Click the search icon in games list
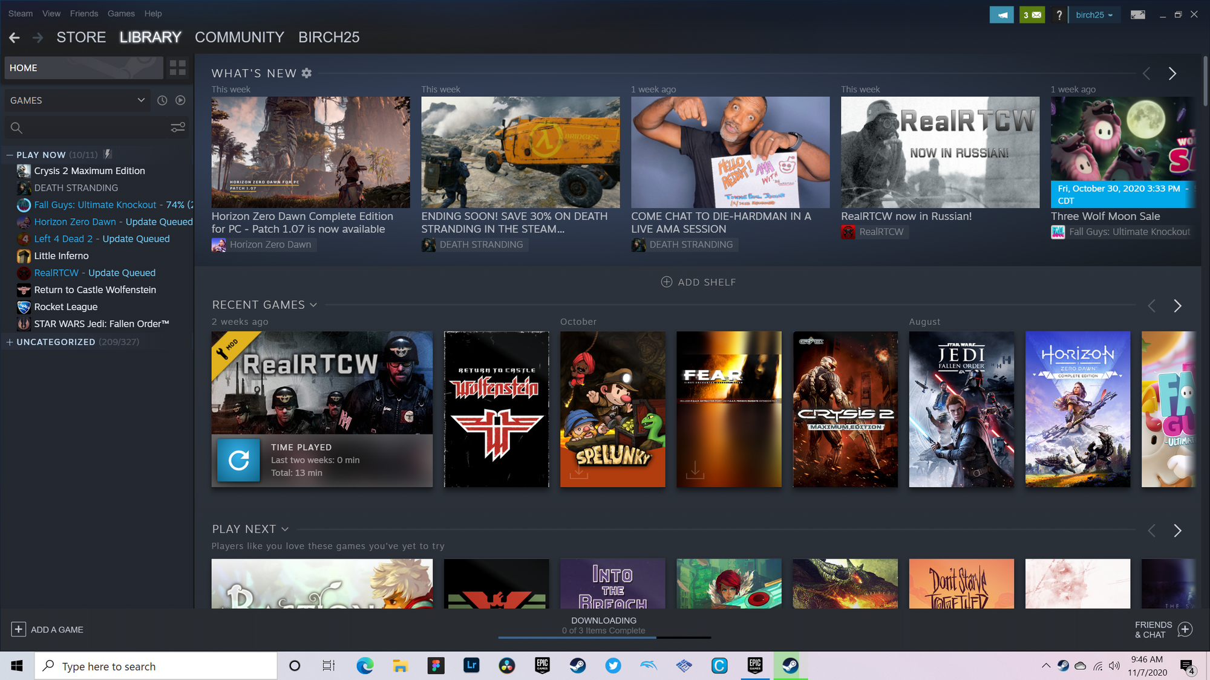 click(16, 127)
